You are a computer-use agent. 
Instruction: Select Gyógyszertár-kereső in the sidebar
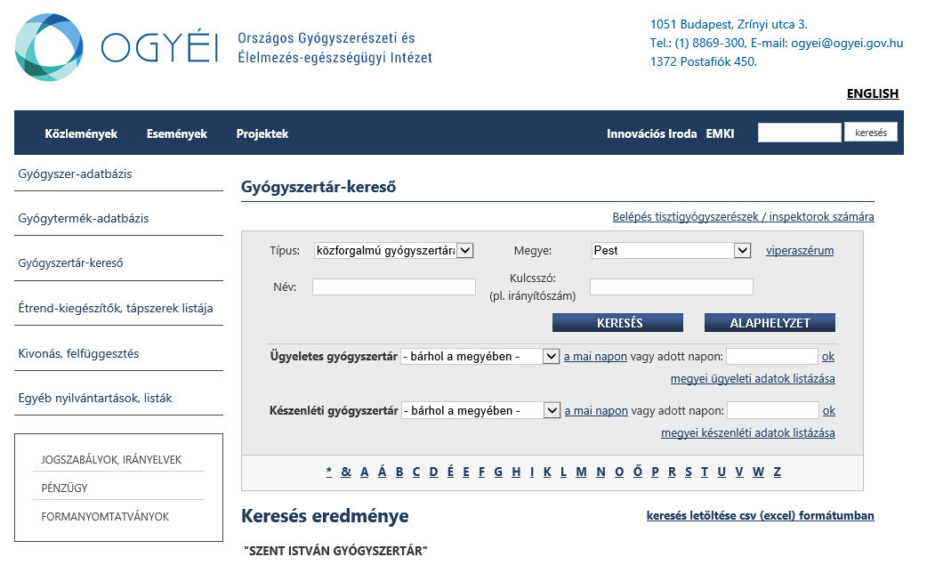click(71, 263)
